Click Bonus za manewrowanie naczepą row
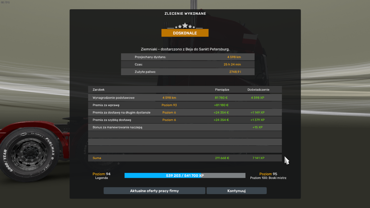 point(185,127)
